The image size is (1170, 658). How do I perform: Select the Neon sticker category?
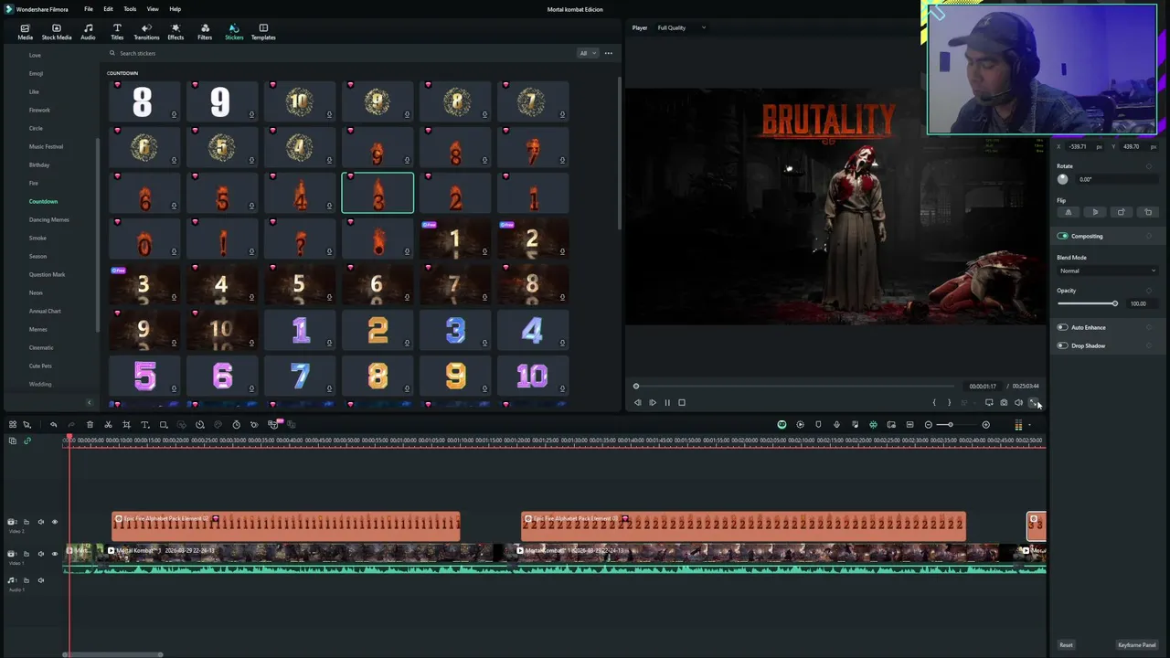click(x=36, y=292)
